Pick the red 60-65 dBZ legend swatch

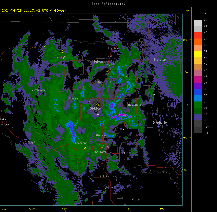(x=198, y=36)
